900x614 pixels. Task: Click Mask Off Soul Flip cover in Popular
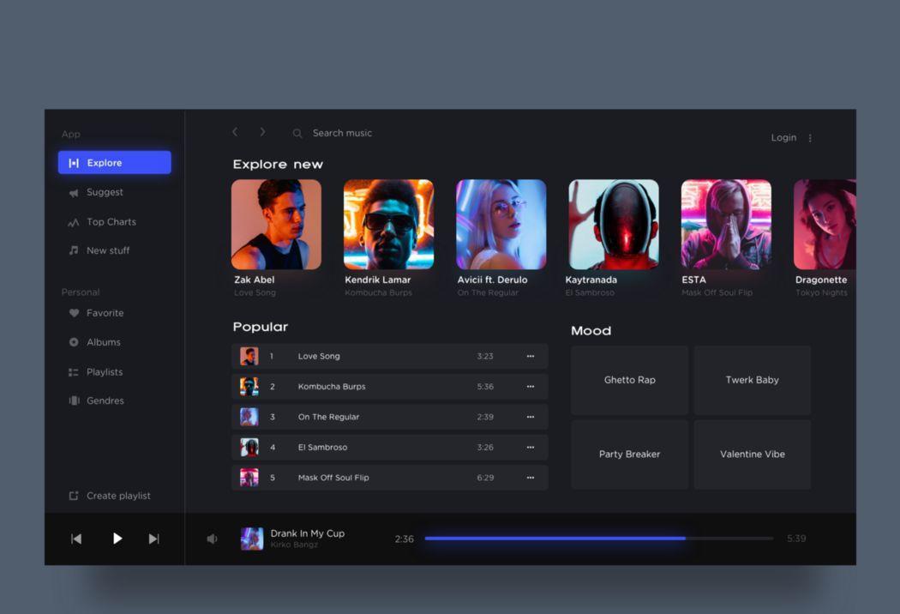(x=249, y=478)
